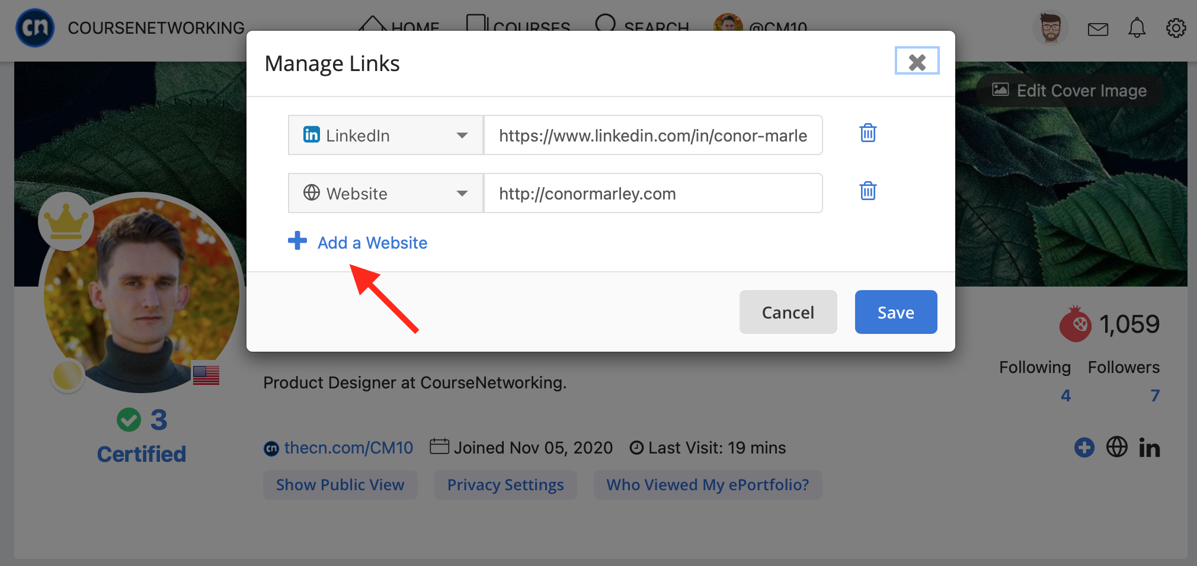Click the plus icon next to Add a Website
The height and width of the screenshot is (566, 1197).
[297, 241]
